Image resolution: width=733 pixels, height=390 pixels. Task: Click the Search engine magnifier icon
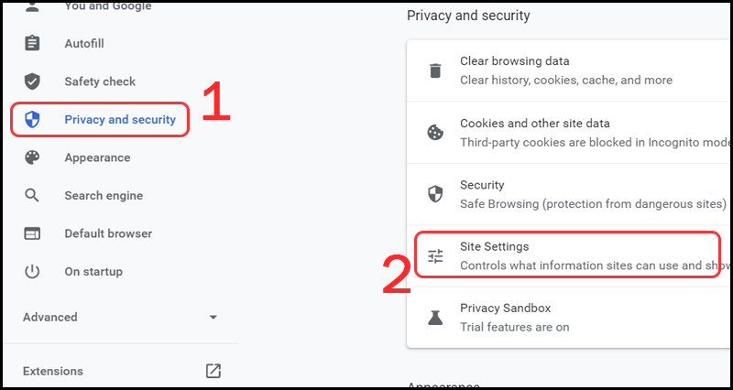click(32, 195)
